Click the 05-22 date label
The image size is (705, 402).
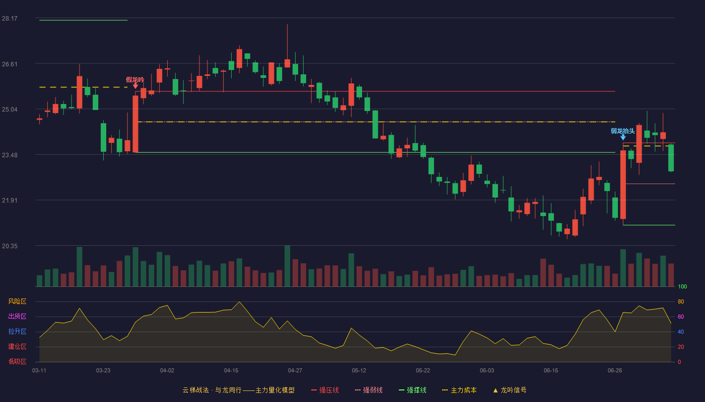click(x=423, y=370)
